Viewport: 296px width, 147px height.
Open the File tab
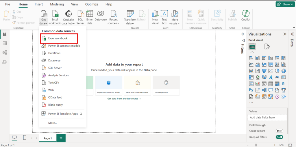coord(8,4)
